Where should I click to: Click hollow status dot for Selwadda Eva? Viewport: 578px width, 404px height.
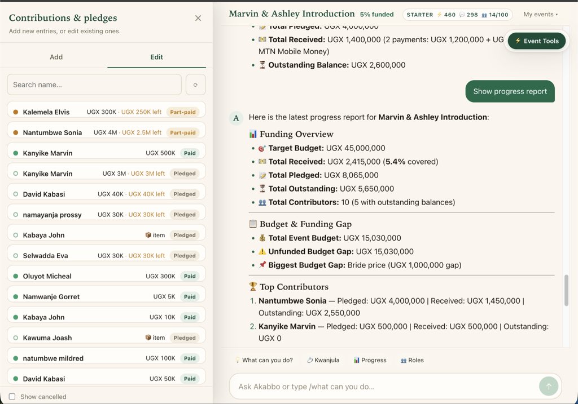coord(15,255)
